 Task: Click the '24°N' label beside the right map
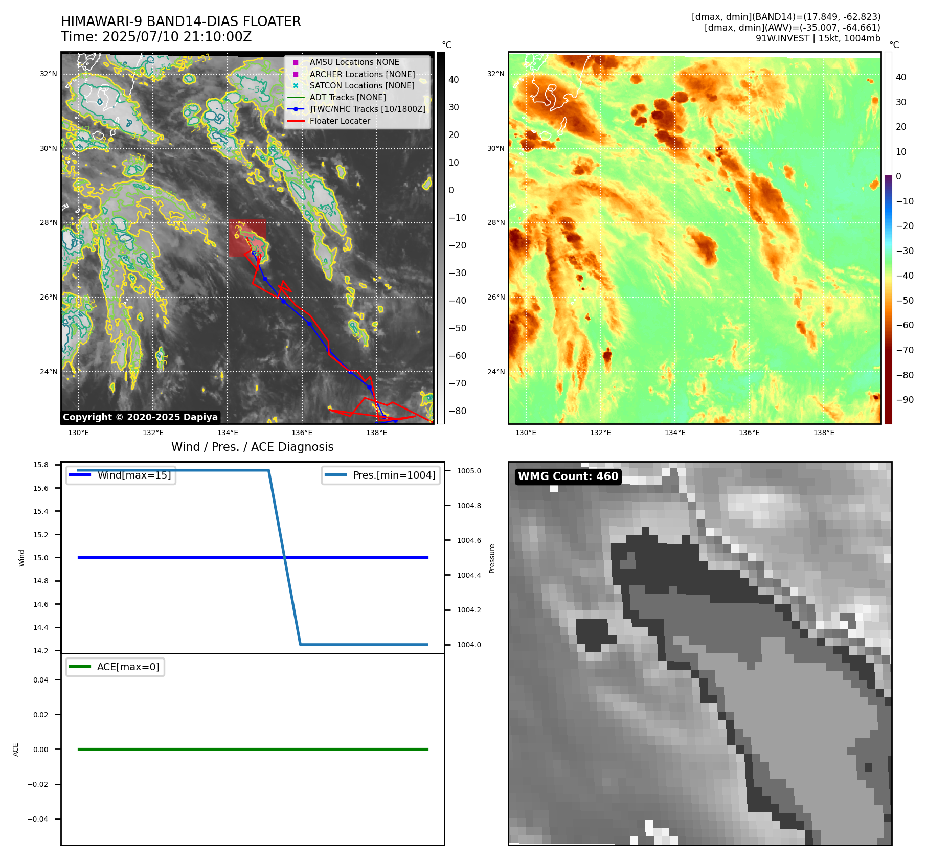click(496, 372)
